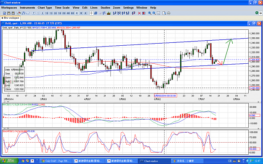Click the green Start button on taskbar
Image resolution: width=263 pixels, height=164 pixels.
click(9, 161)
